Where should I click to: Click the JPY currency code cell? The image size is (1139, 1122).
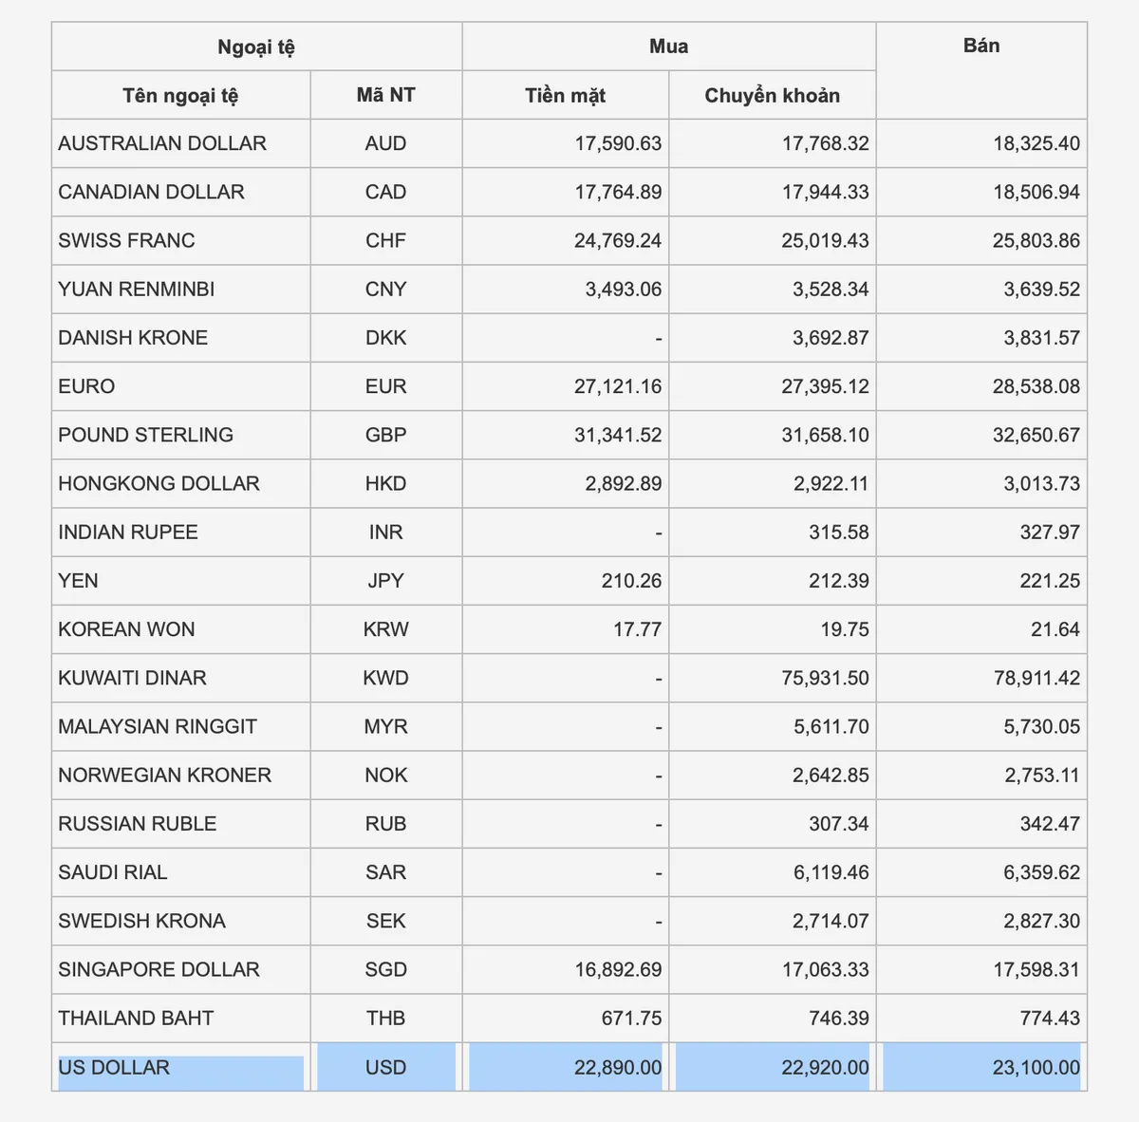385,581
